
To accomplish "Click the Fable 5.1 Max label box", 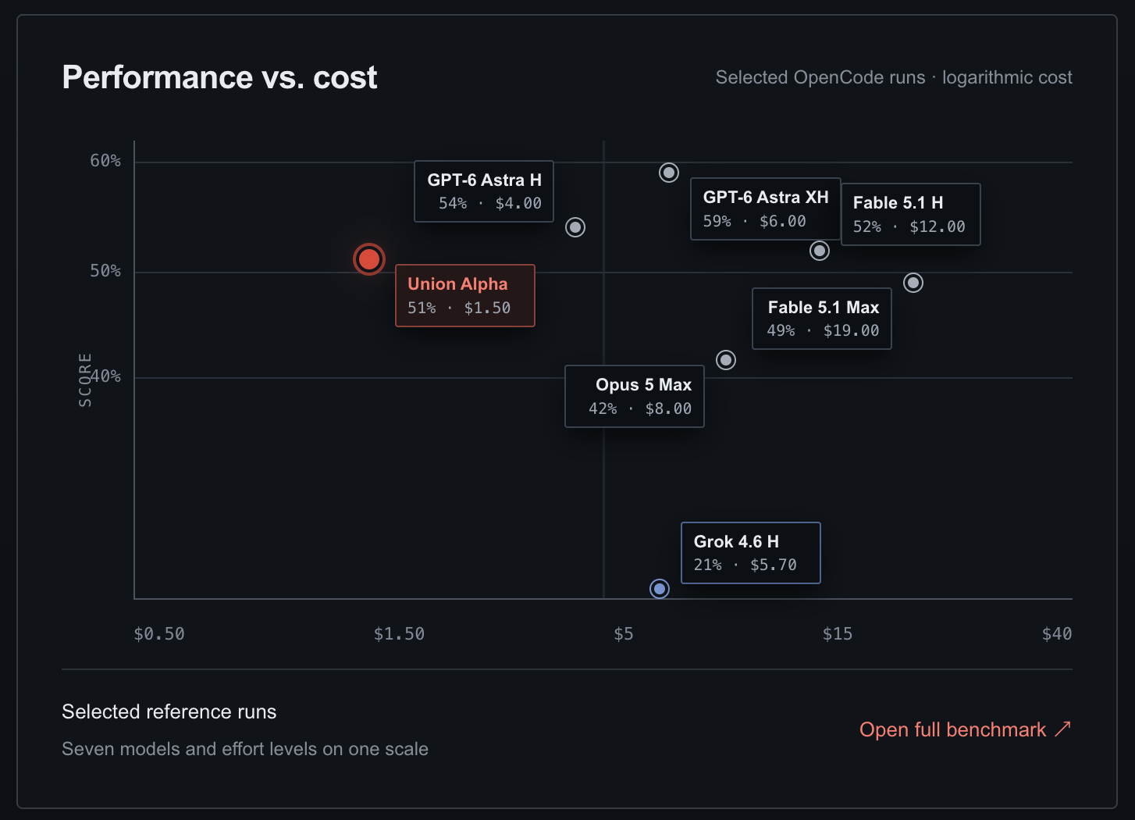I will (822, 319).
